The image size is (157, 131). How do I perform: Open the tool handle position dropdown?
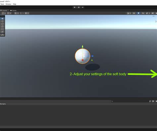4,13
